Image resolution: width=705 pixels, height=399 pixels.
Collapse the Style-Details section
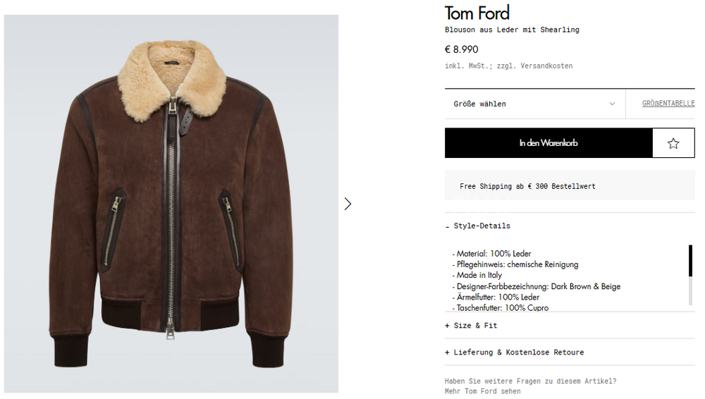pos(478,226)
